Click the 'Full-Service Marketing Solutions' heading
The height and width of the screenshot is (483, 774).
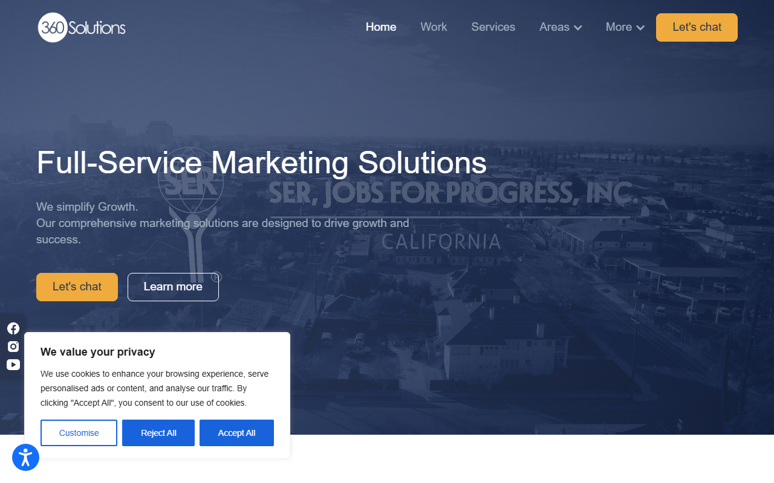tap(261, 162)
